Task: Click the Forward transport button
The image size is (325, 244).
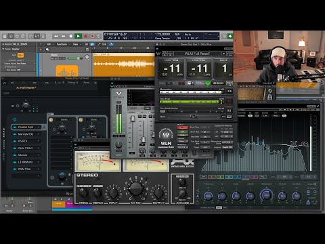Action: [64, 36]
